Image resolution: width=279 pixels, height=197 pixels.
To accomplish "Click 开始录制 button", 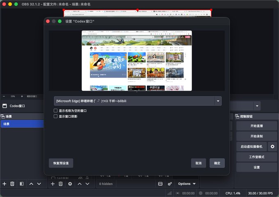I will click(x=256, y=136).
